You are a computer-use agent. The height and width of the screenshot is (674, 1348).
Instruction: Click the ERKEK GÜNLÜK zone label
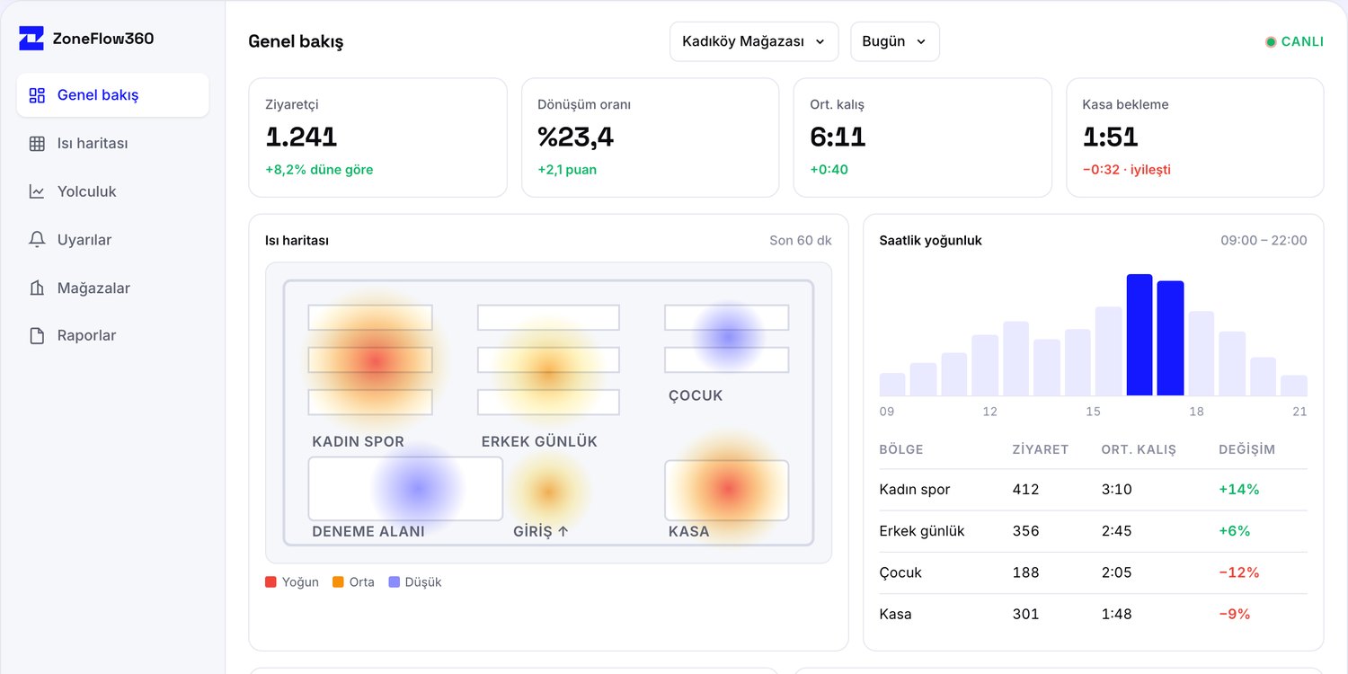(539, 442)
